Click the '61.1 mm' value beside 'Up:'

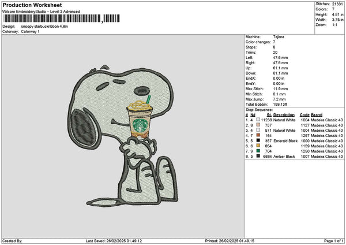[x=280, y=68]
